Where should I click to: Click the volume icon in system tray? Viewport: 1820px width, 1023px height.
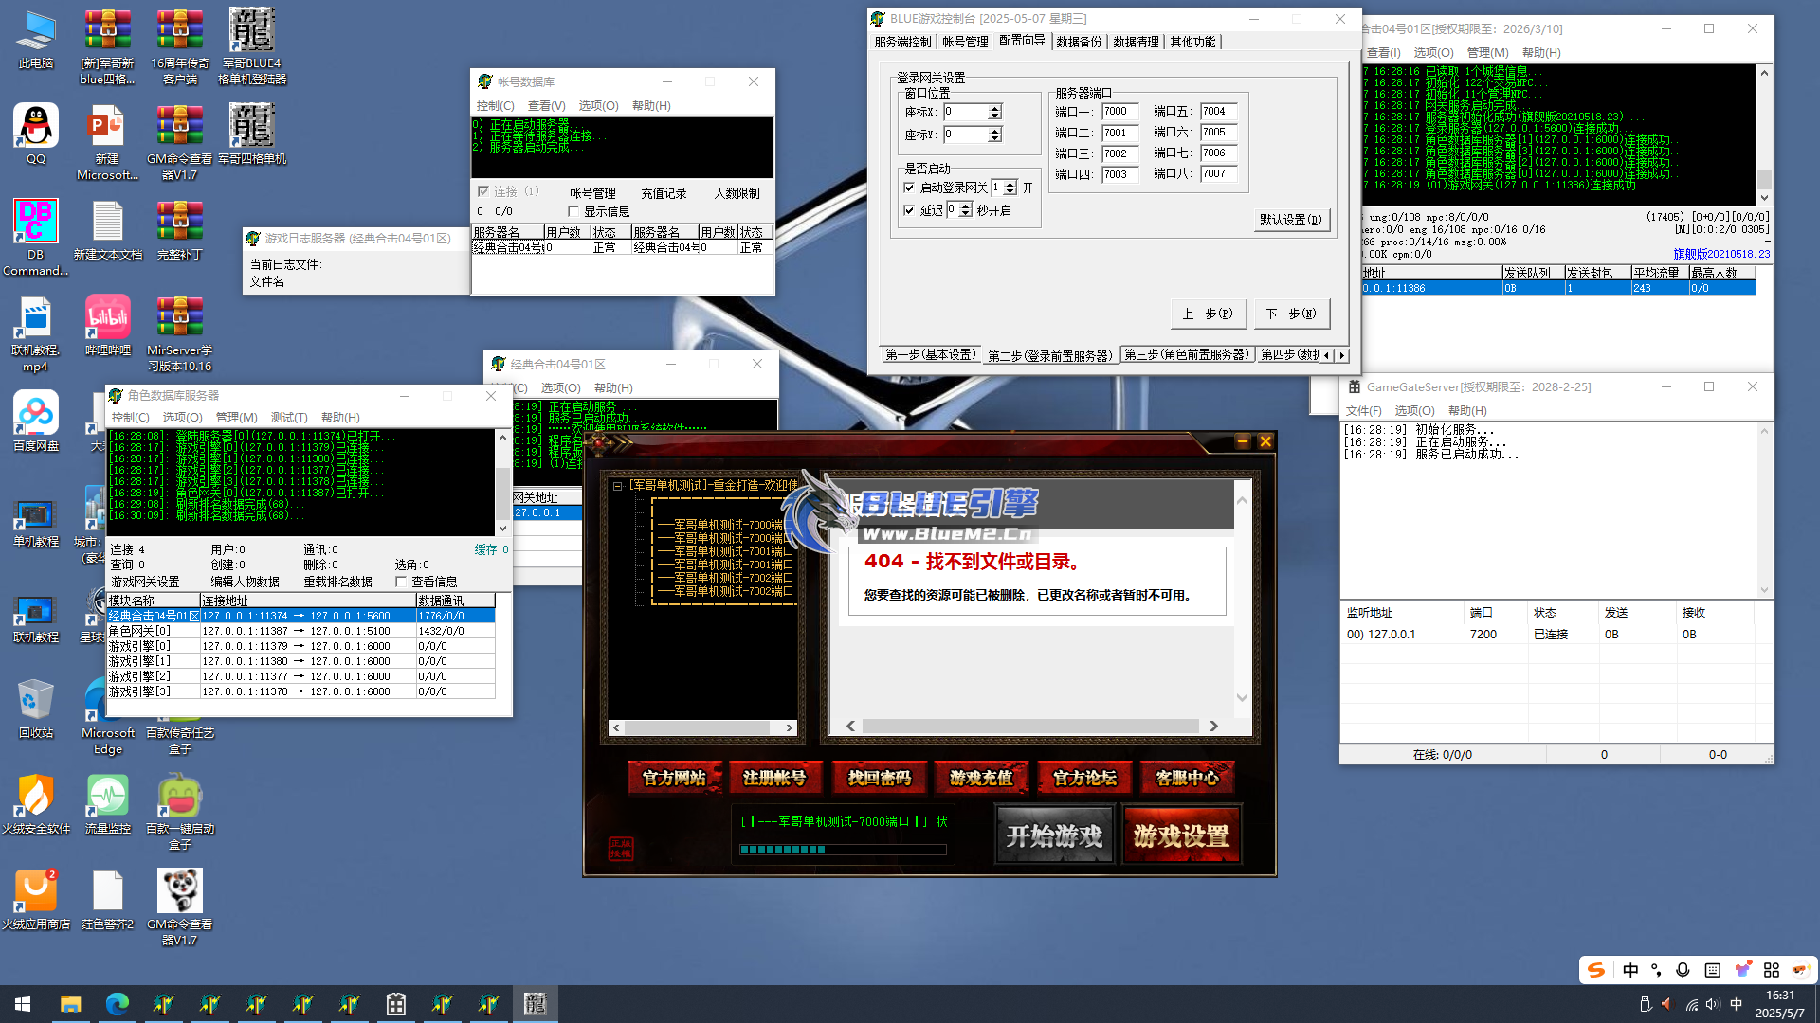[1712, 1004]
